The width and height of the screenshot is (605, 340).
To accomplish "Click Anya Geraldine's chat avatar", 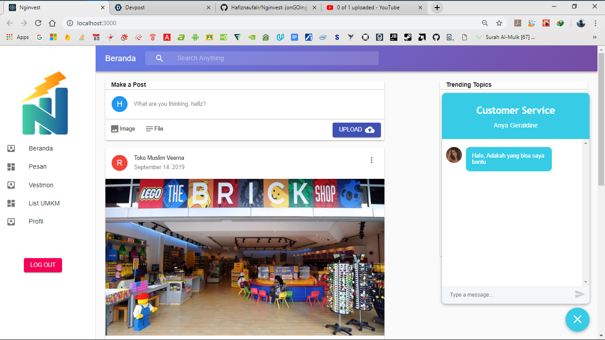I will tap(454, 155).
